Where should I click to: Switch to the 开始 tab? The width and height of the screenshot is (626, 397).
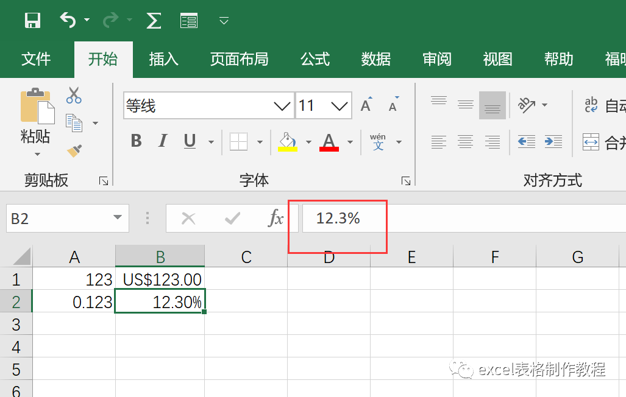(103, 59)
